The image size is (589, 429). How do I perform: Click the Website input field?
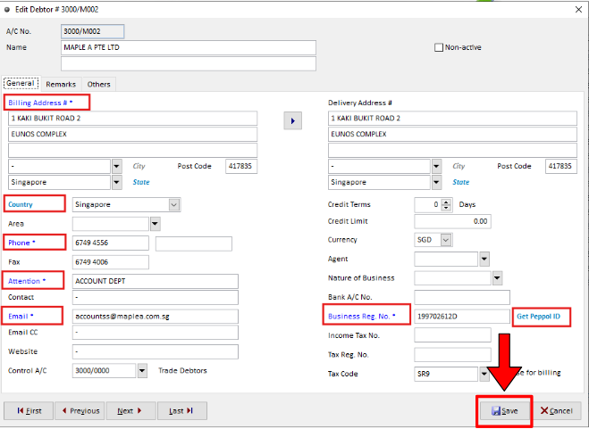click(156, 351)
